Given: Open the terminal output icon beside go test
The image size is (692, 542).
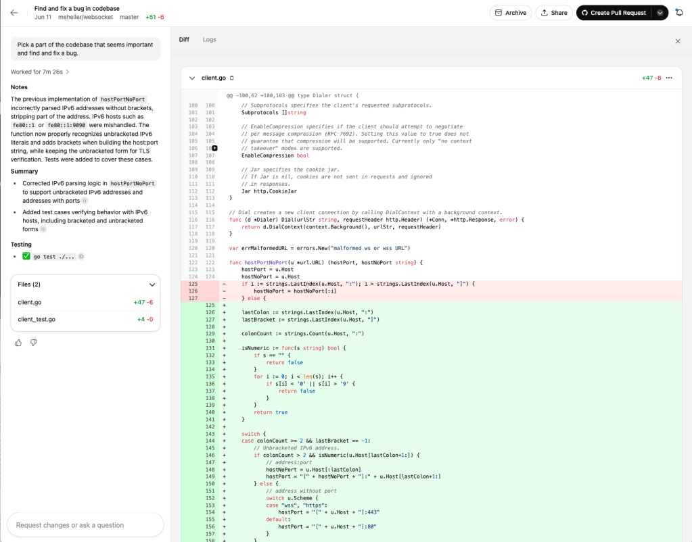Looking at the screenshot, I should (82, 256).
